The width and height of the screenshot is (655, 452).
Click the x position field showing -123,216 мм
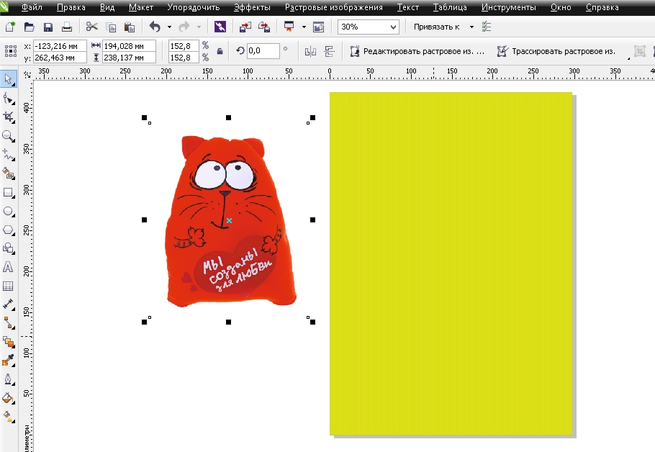(x=60, y=46)
